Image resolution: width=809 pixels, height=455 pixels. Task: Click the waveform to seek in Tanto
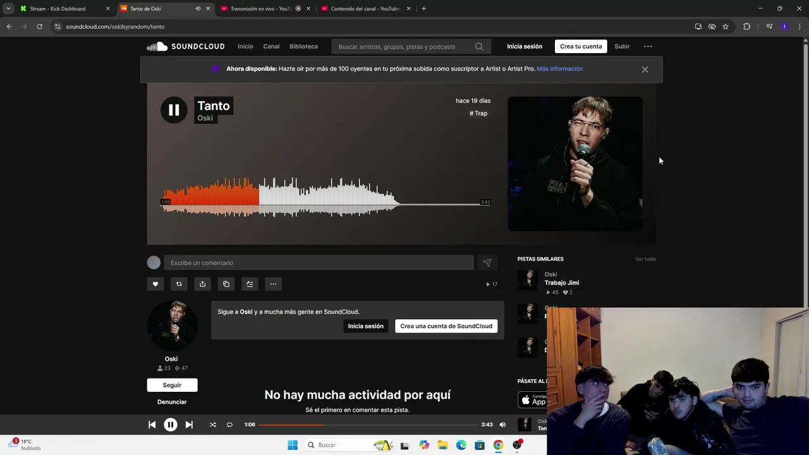point(325,197)
